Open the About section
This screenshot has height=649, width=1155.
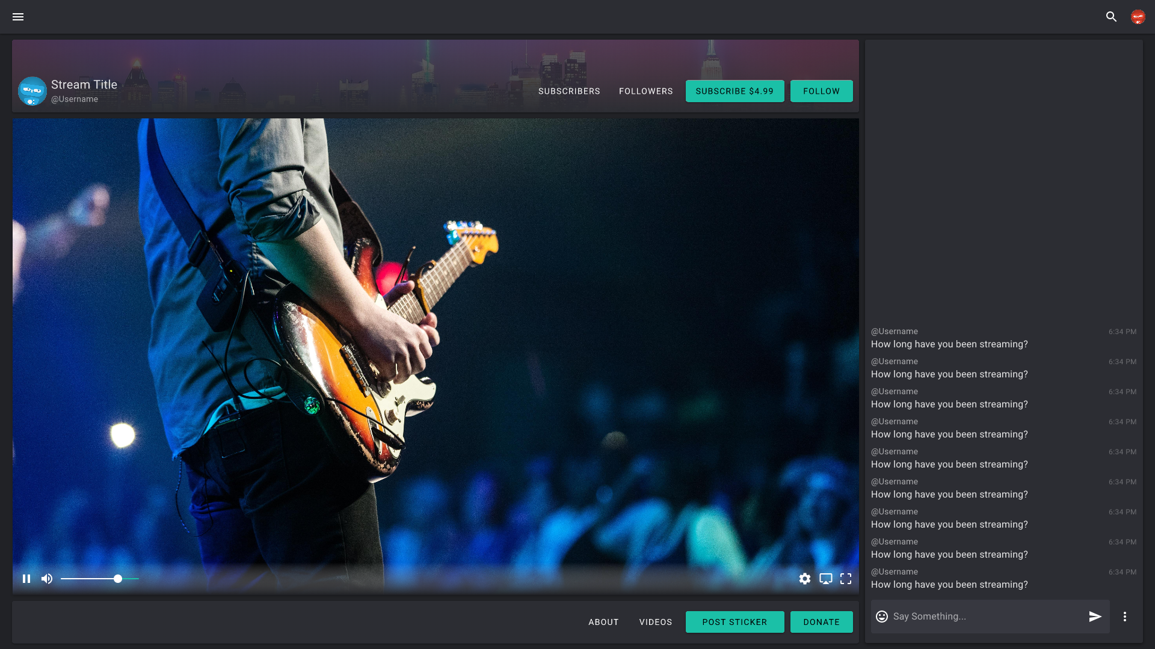603,622
